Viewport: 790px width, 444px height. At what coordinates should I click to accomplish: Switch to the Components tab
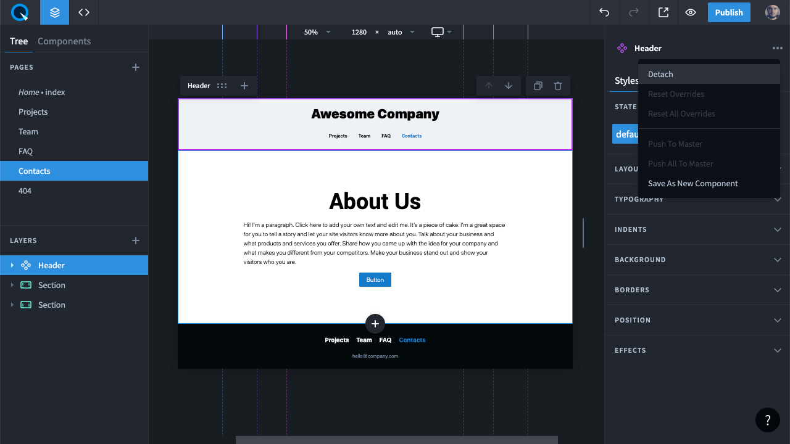[x=64, y=41]
